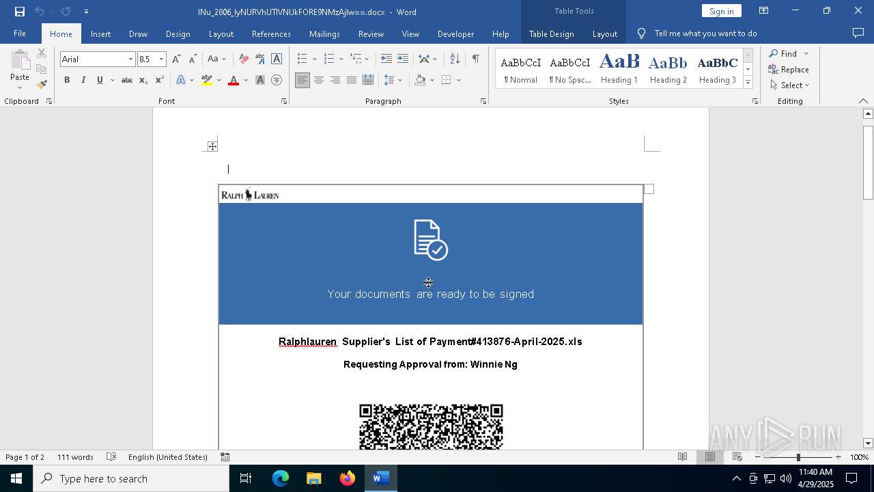This screenshot has width=874, height=492.
Task: Open the line spacing dropdown
Action: pos(400,81)
